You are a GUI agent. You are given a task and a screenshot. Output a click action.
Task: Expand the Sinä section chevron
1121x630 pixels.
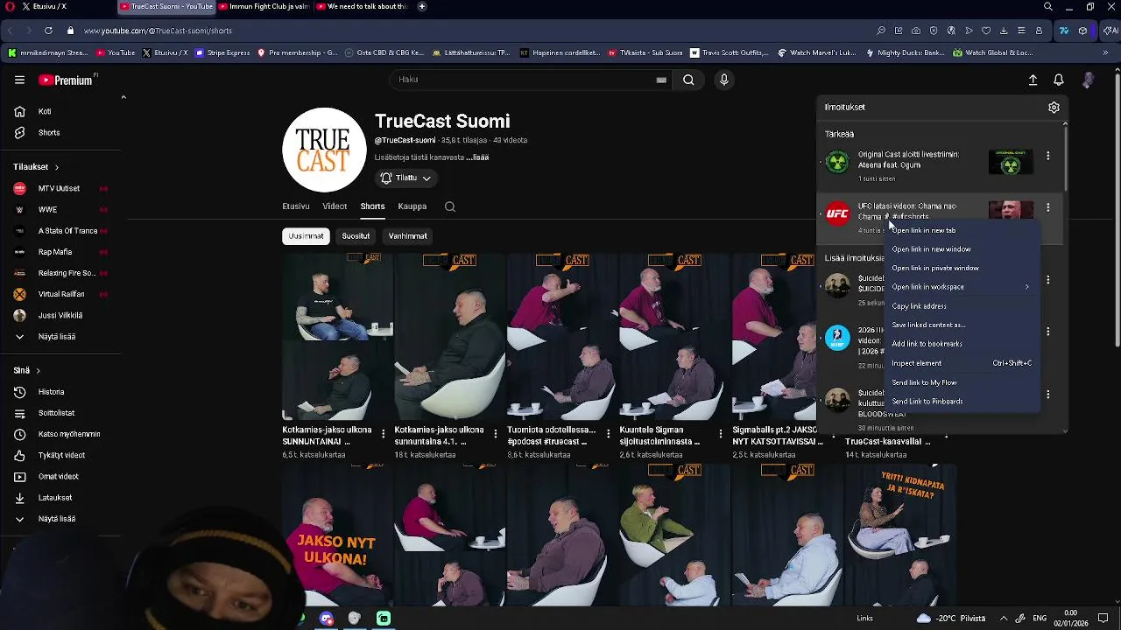click(x=38, y=370)
